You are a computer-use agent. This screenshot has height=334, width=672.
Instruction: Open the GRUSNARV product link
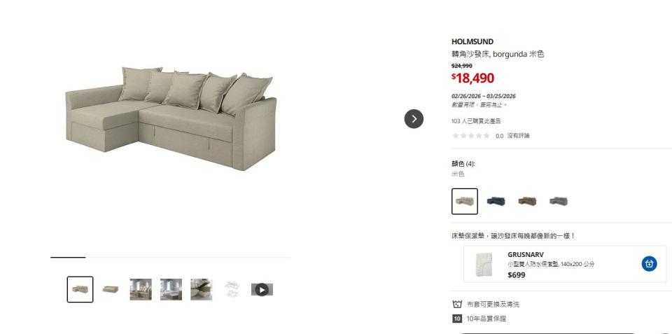pyautogui.click(x=526, y=255)
